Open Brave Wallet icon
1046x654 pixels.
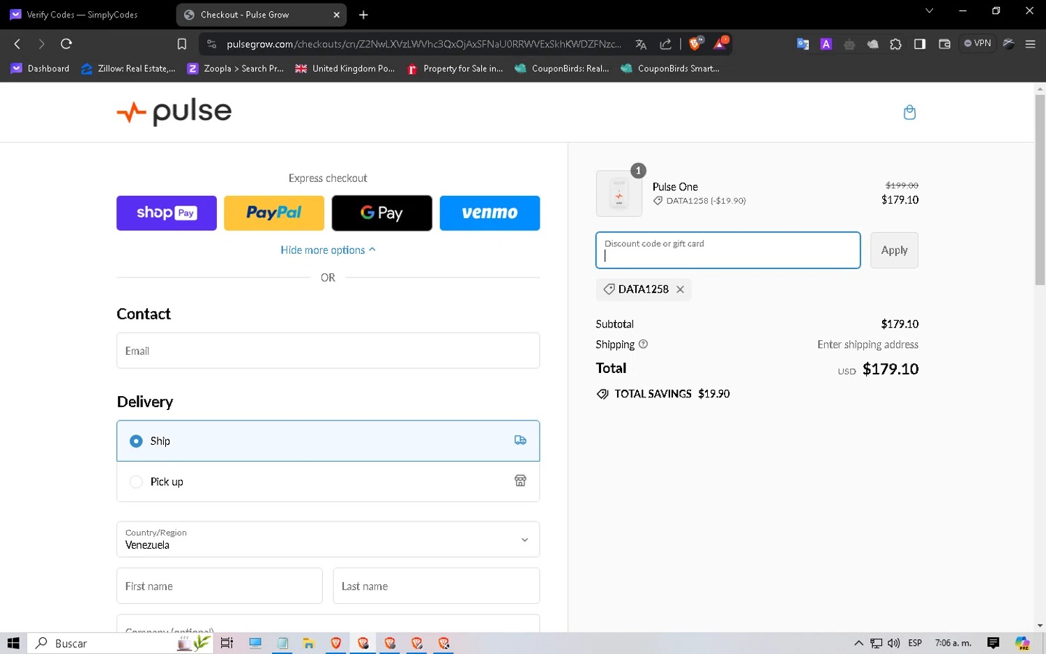(x=945, y=44)
